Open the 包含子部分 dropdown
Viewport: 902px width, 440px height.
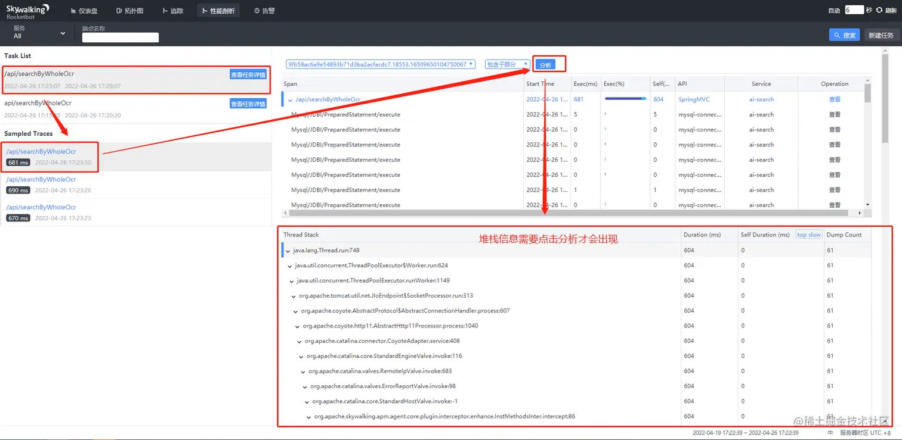507,64
